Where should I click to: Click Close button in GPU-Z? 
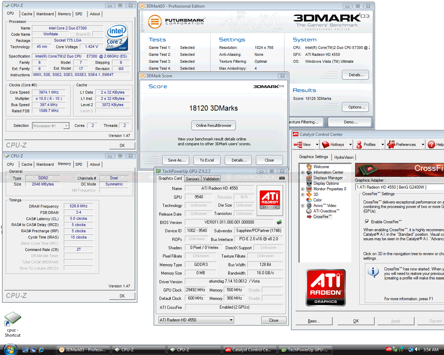[274, 320]
